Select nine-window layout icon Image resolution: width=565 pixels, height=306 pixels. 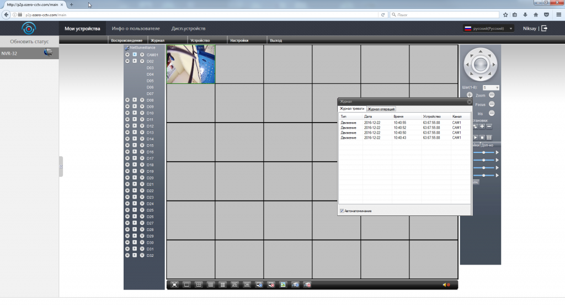(211, 284)
